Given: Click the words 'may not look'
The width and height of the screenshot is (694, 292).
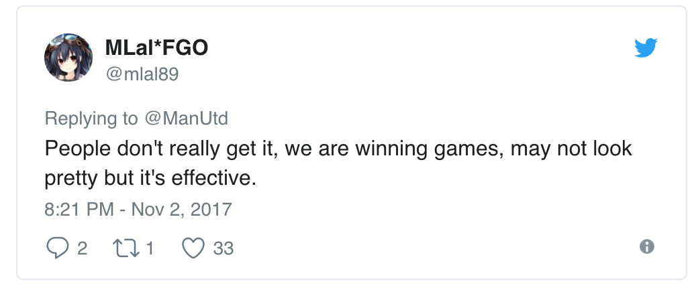Looking at the screenshot, I should click(x=571, y=149).
